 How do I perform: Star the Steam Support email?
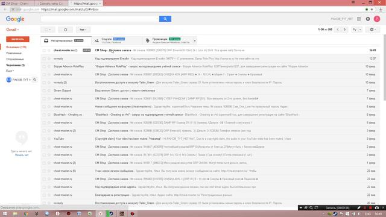[x=49, y=90]
